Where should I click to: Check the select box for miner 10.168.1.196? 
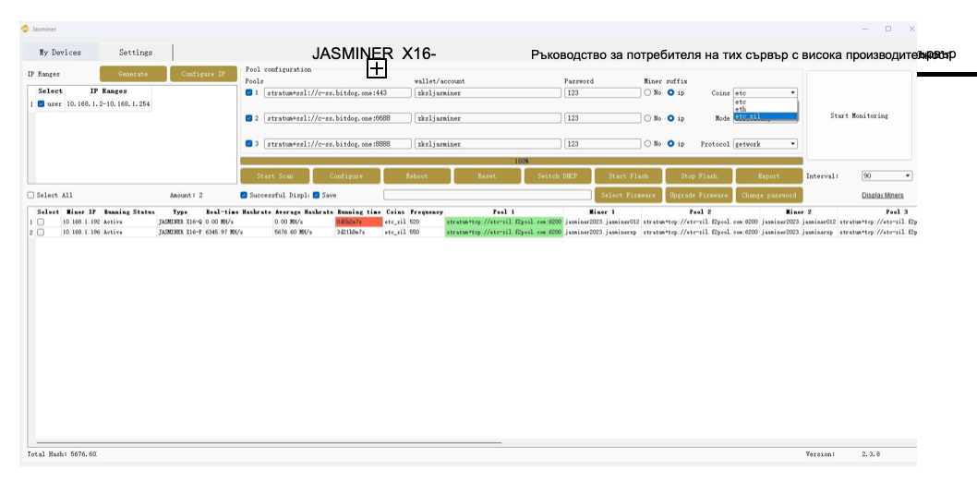[x=41, y=233]
